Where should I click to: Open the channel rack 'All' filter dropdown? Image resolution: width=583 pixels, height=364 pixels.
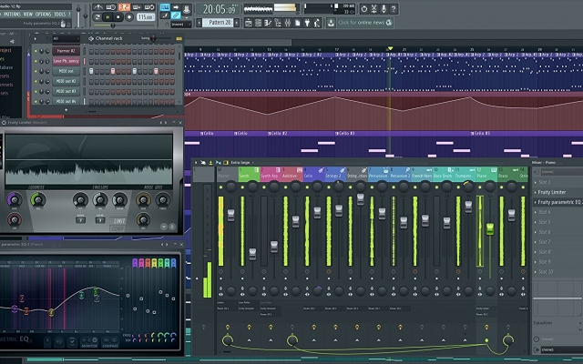pyautogui.click(x=66, y=38)
